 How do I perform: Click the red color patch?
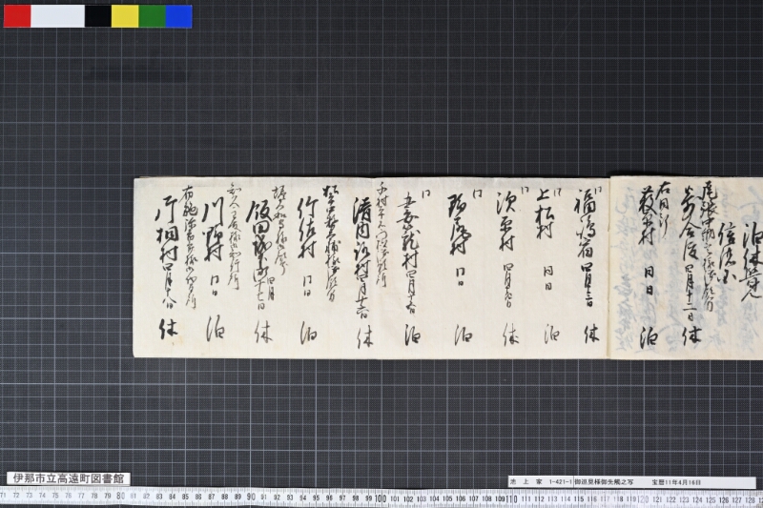[17, 16]
